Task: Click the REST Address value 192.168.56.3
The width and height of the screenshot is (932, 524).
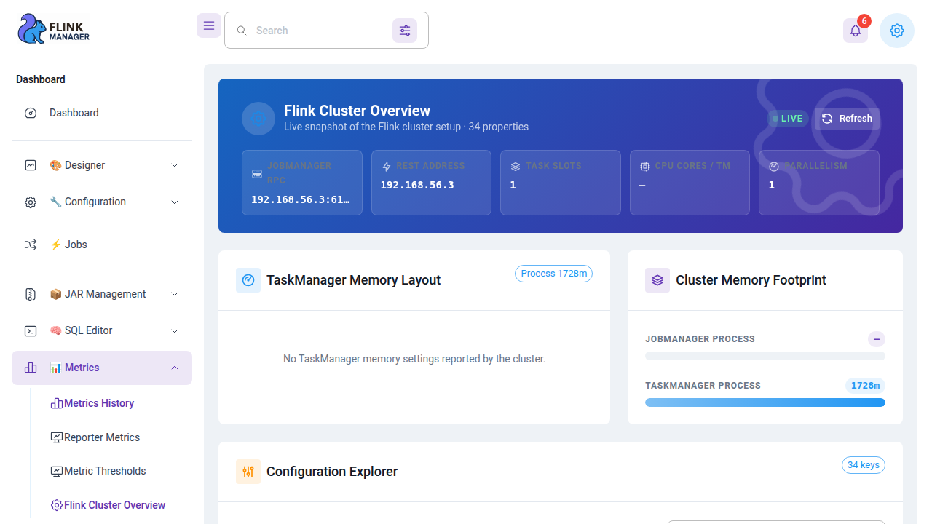Action: pos(417,185)
